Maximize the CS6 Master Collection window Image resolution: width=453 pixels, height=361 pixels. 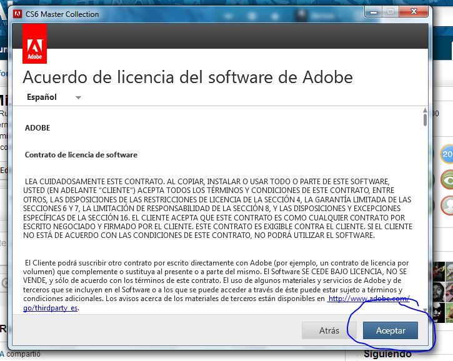391,12
